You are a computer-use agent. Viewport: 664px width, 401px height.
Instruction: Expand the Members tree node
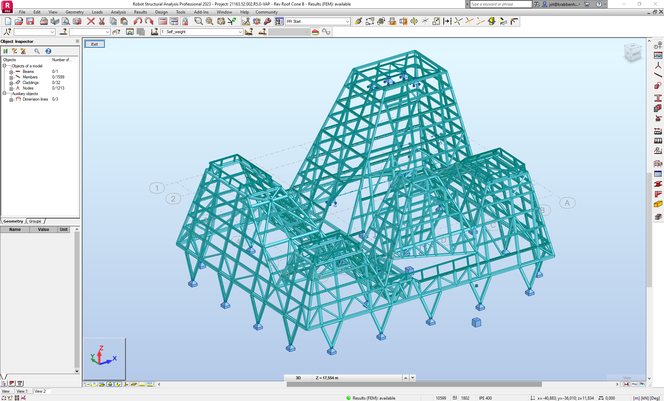tap(11, 77)
